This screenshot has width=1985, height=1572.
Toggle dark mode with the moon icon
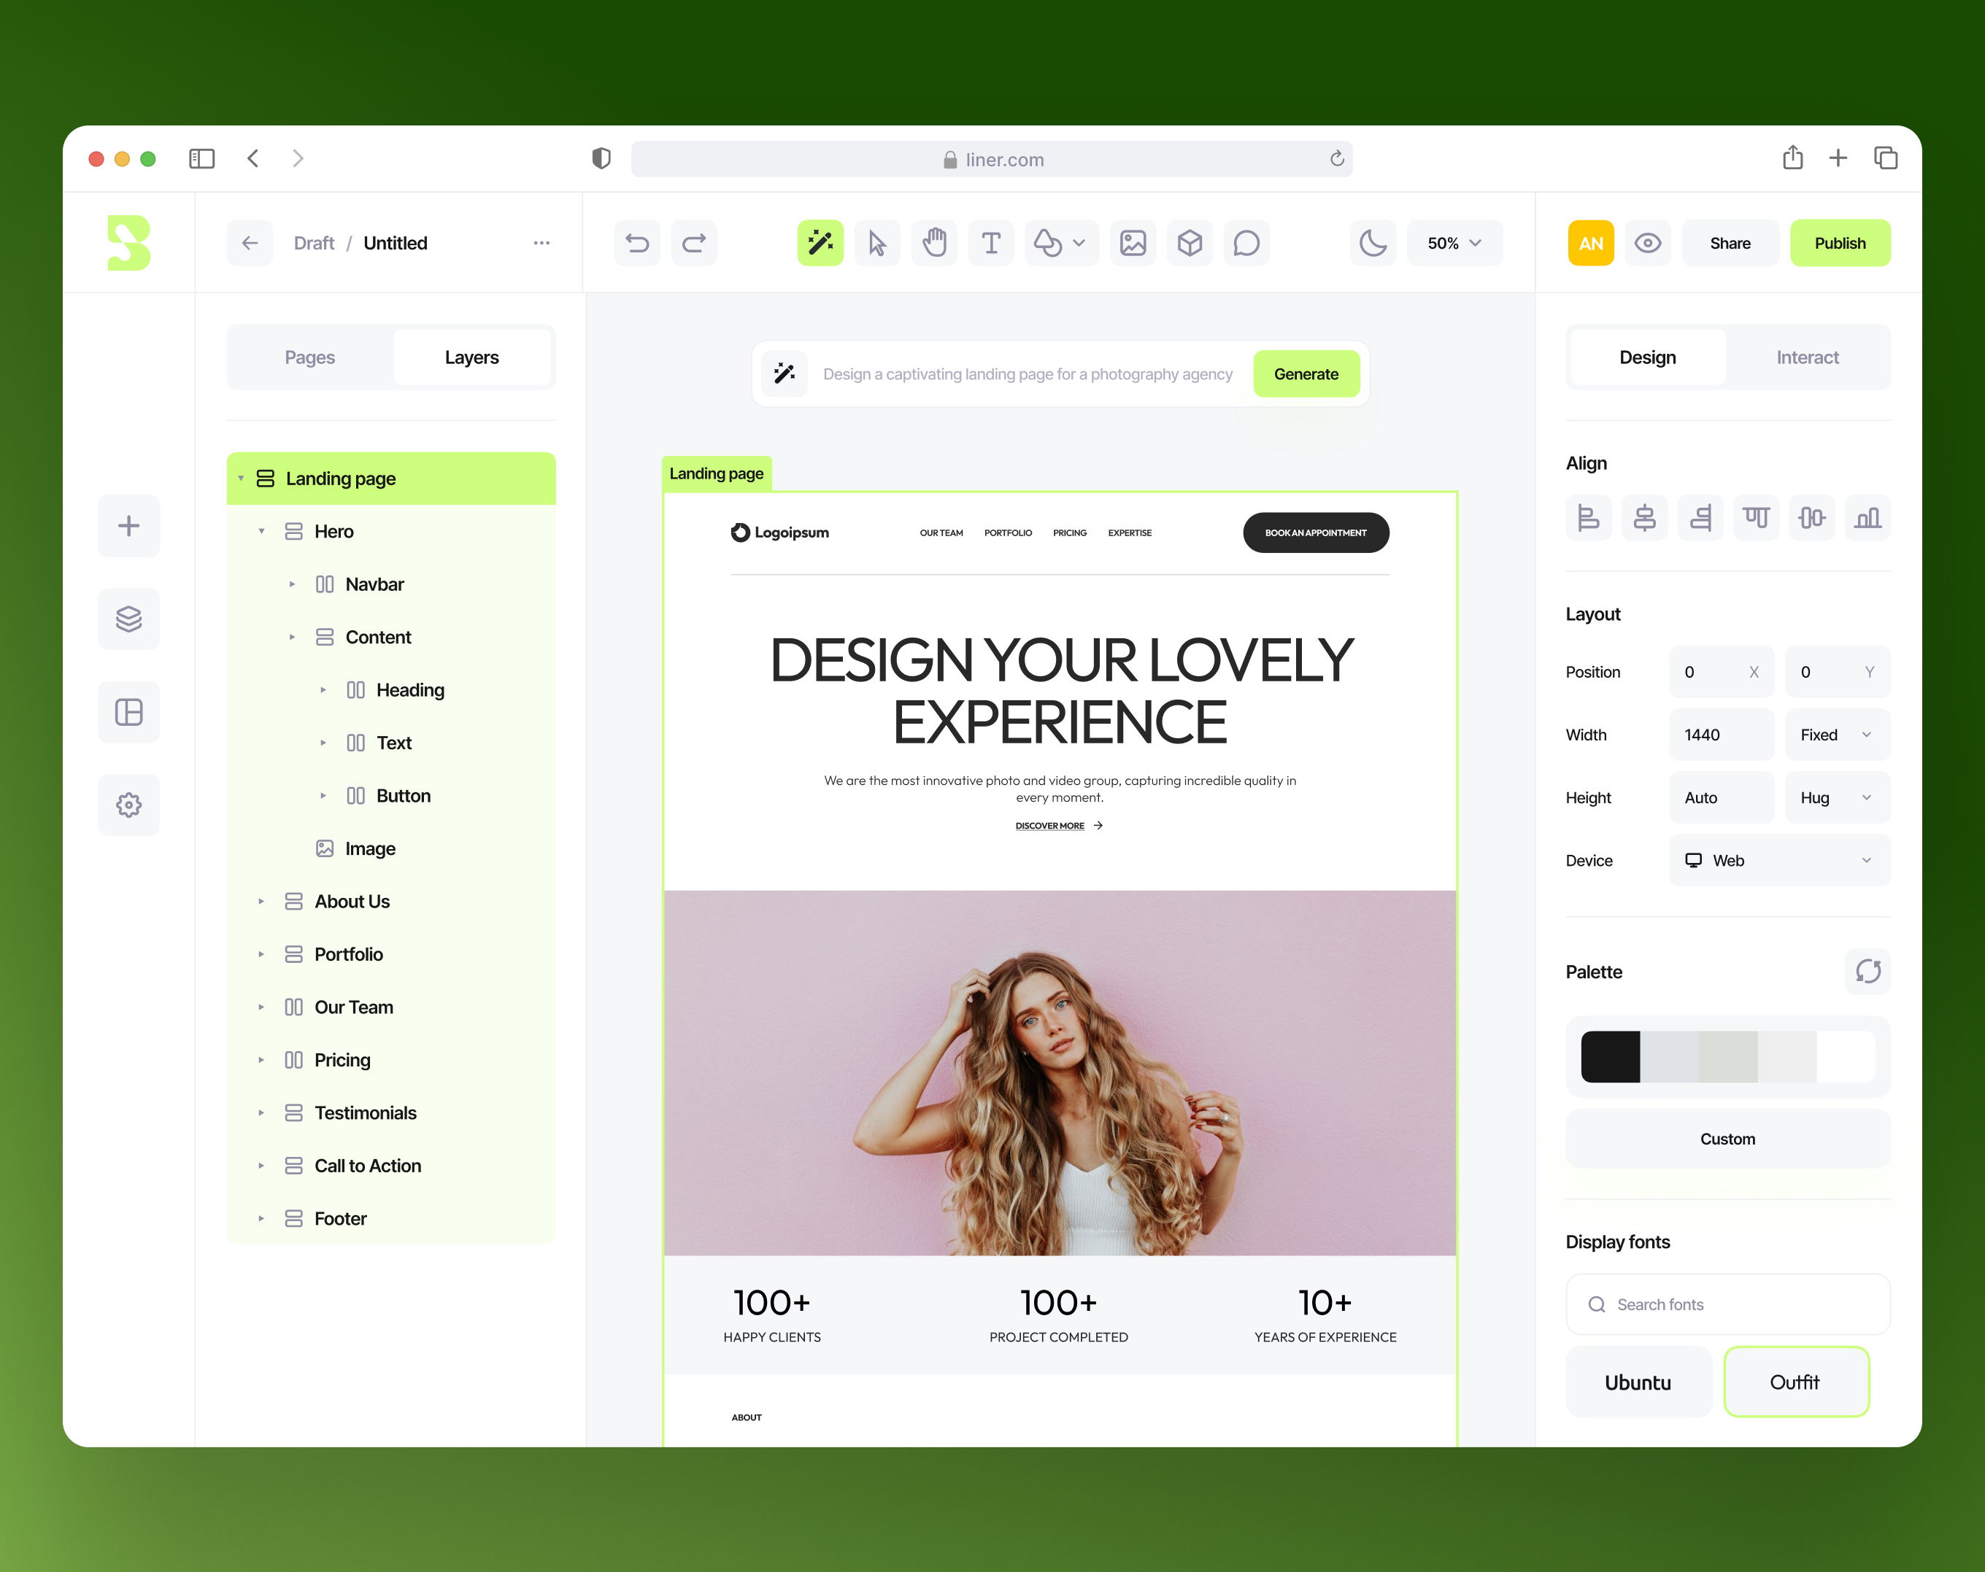click(1373, 243)
